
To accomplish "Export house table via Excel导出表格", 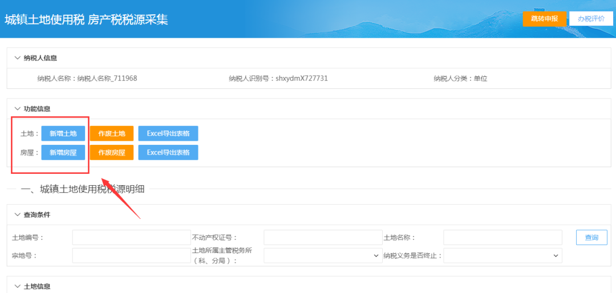I will (168, 152).
